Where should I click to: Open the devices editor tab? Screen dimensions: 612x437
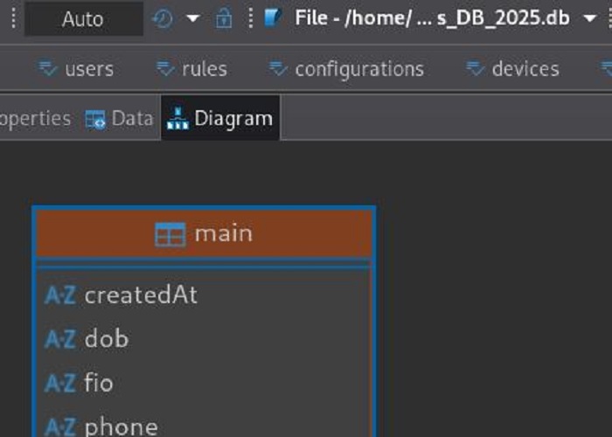512,69
